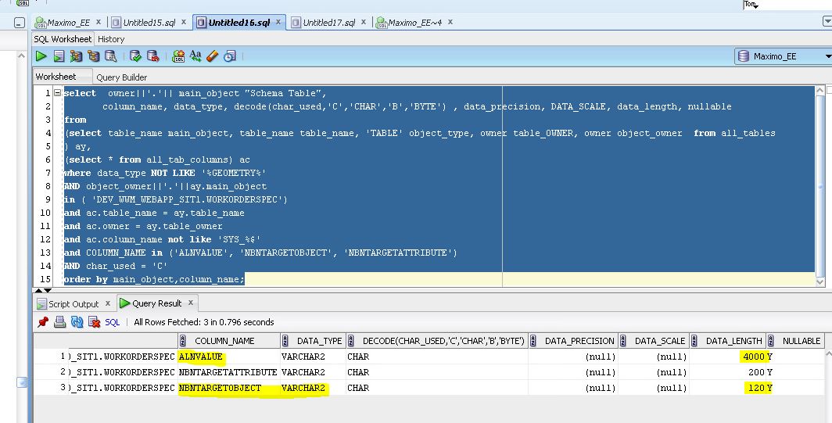Image resolution: width=832 pixels, height=423 pixels.
Task: Collapse the left panel with the up chevron
Action: tap(21, 56)
